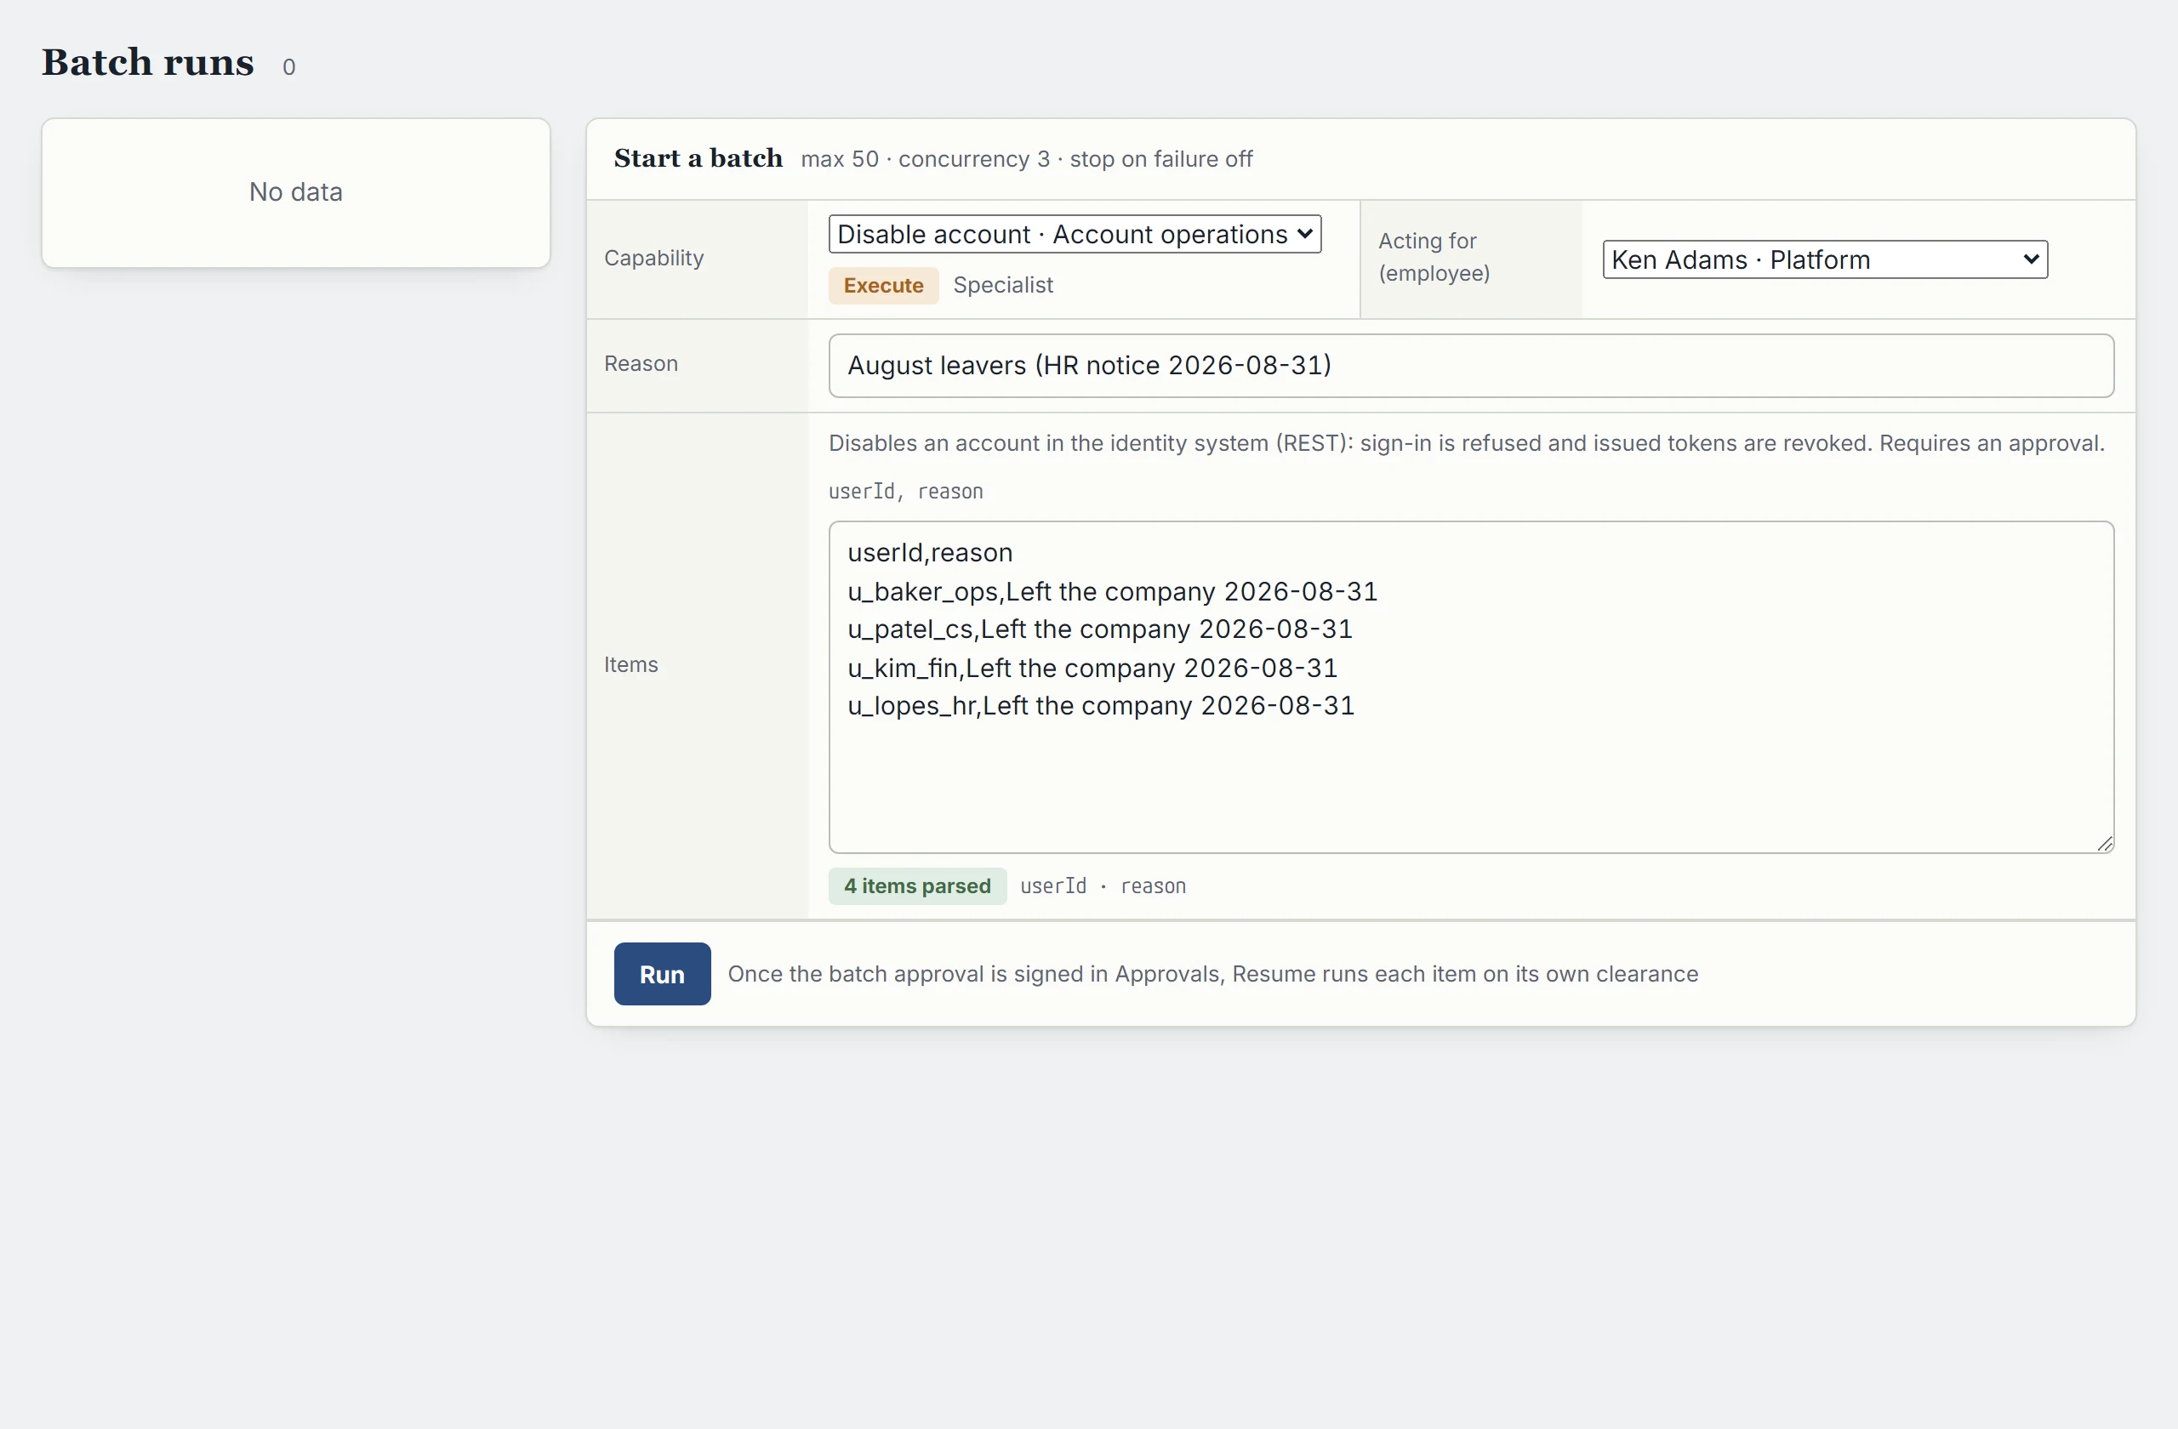Open the Capability dropdown for Disable account
The image size is (2178, 1429).
pos(1075,234)
